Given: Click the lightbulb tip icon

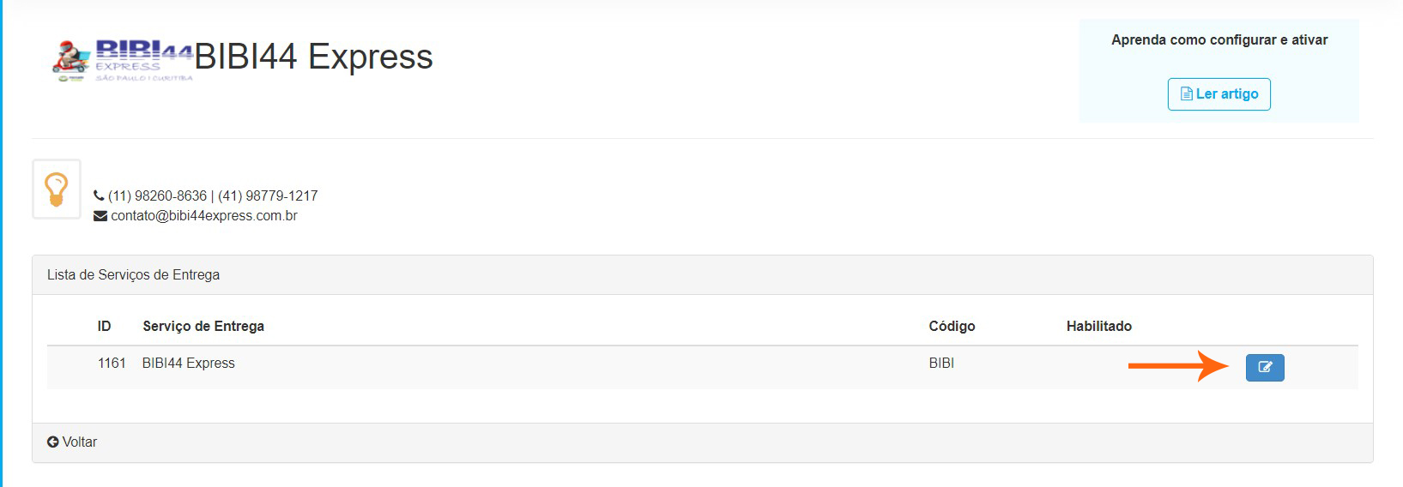Looking at the screenshot, I should [x=57, y=189].
